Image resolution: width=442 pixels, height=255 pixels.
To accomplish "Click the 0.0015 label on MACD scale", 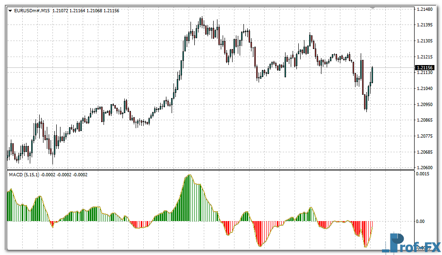I will (422, 174).
